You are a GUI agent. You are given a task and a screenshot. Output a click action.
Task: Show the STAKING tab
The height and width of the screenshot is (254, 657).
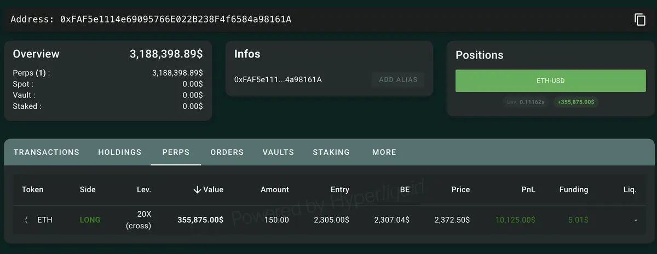(331, 152)
